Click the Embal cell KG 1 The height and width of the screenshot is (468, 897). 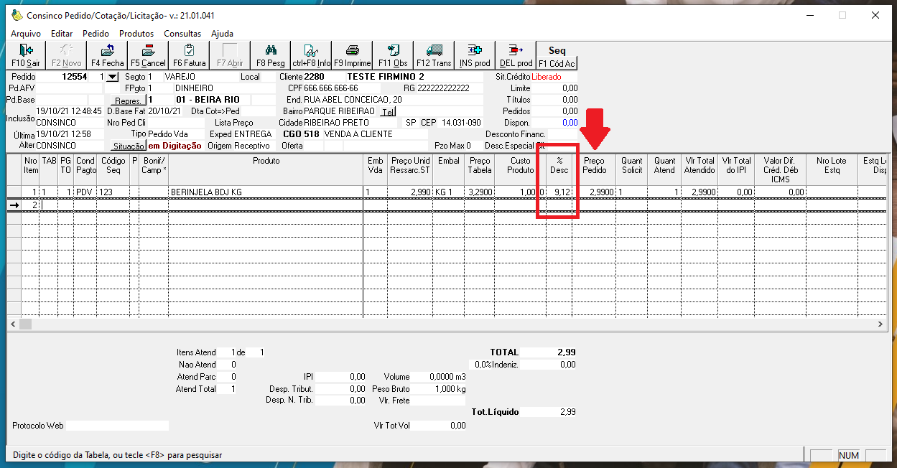point(449,192)
